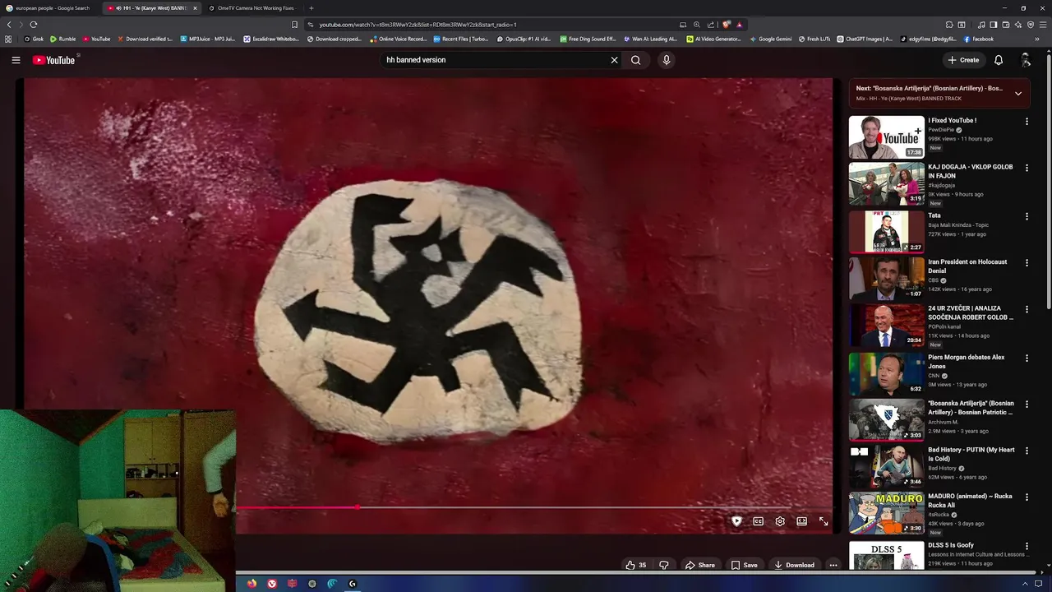1052x592 pixels.
Task: Open options for 'Tata' video
Action: (x=1027, y=217)
